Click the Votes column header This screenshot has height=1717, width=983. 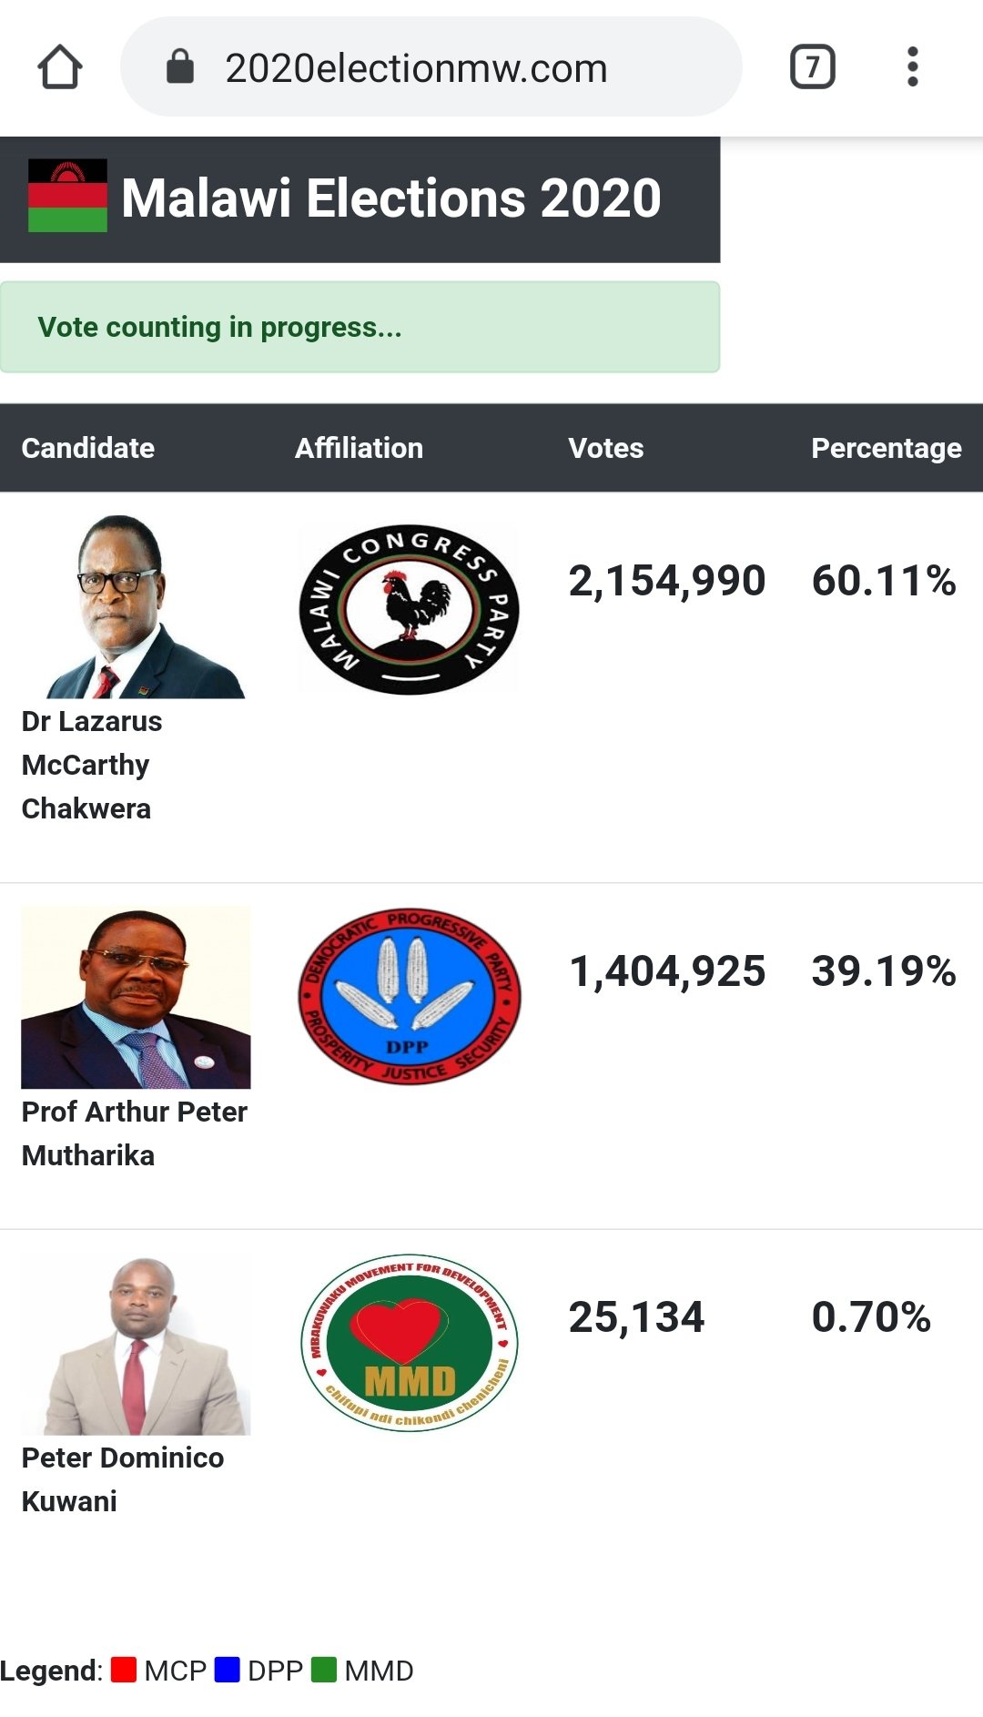(605, 448)
